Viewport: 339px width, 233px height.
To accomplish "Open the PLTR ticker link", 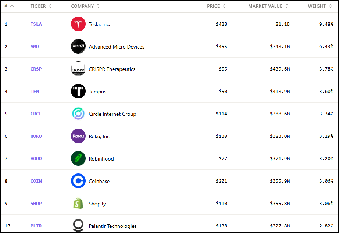I will pyautogui.click(x=36, y=226).
